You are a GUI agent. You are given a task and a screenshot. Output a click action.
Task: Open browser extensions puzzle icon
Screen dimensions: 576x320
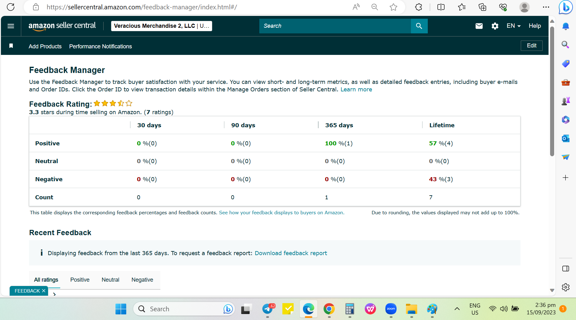coord(419,7)
